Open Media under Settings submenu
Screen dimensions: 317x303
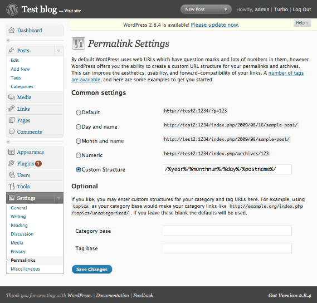click(17, 243)
